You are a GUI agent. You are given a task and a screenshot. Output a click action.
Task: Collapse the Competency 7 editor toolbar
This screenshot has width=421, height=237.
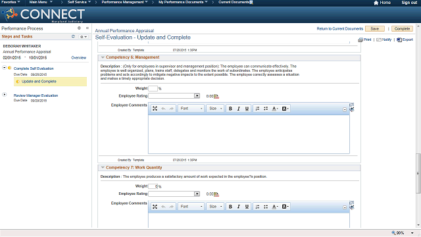coord(345,207)
